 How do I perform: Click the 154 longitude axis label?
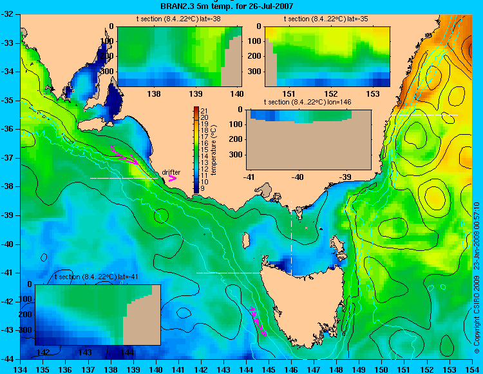point(472,370)
